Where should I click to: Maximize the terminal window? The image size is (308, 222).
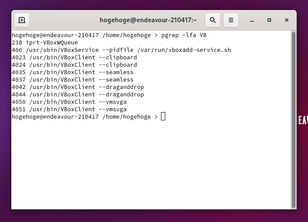coord(269,20)
